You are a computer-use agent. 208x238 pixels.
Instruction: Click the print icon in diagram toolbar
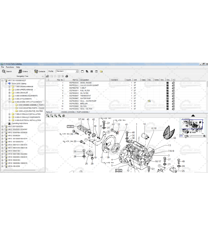point(63,116)
